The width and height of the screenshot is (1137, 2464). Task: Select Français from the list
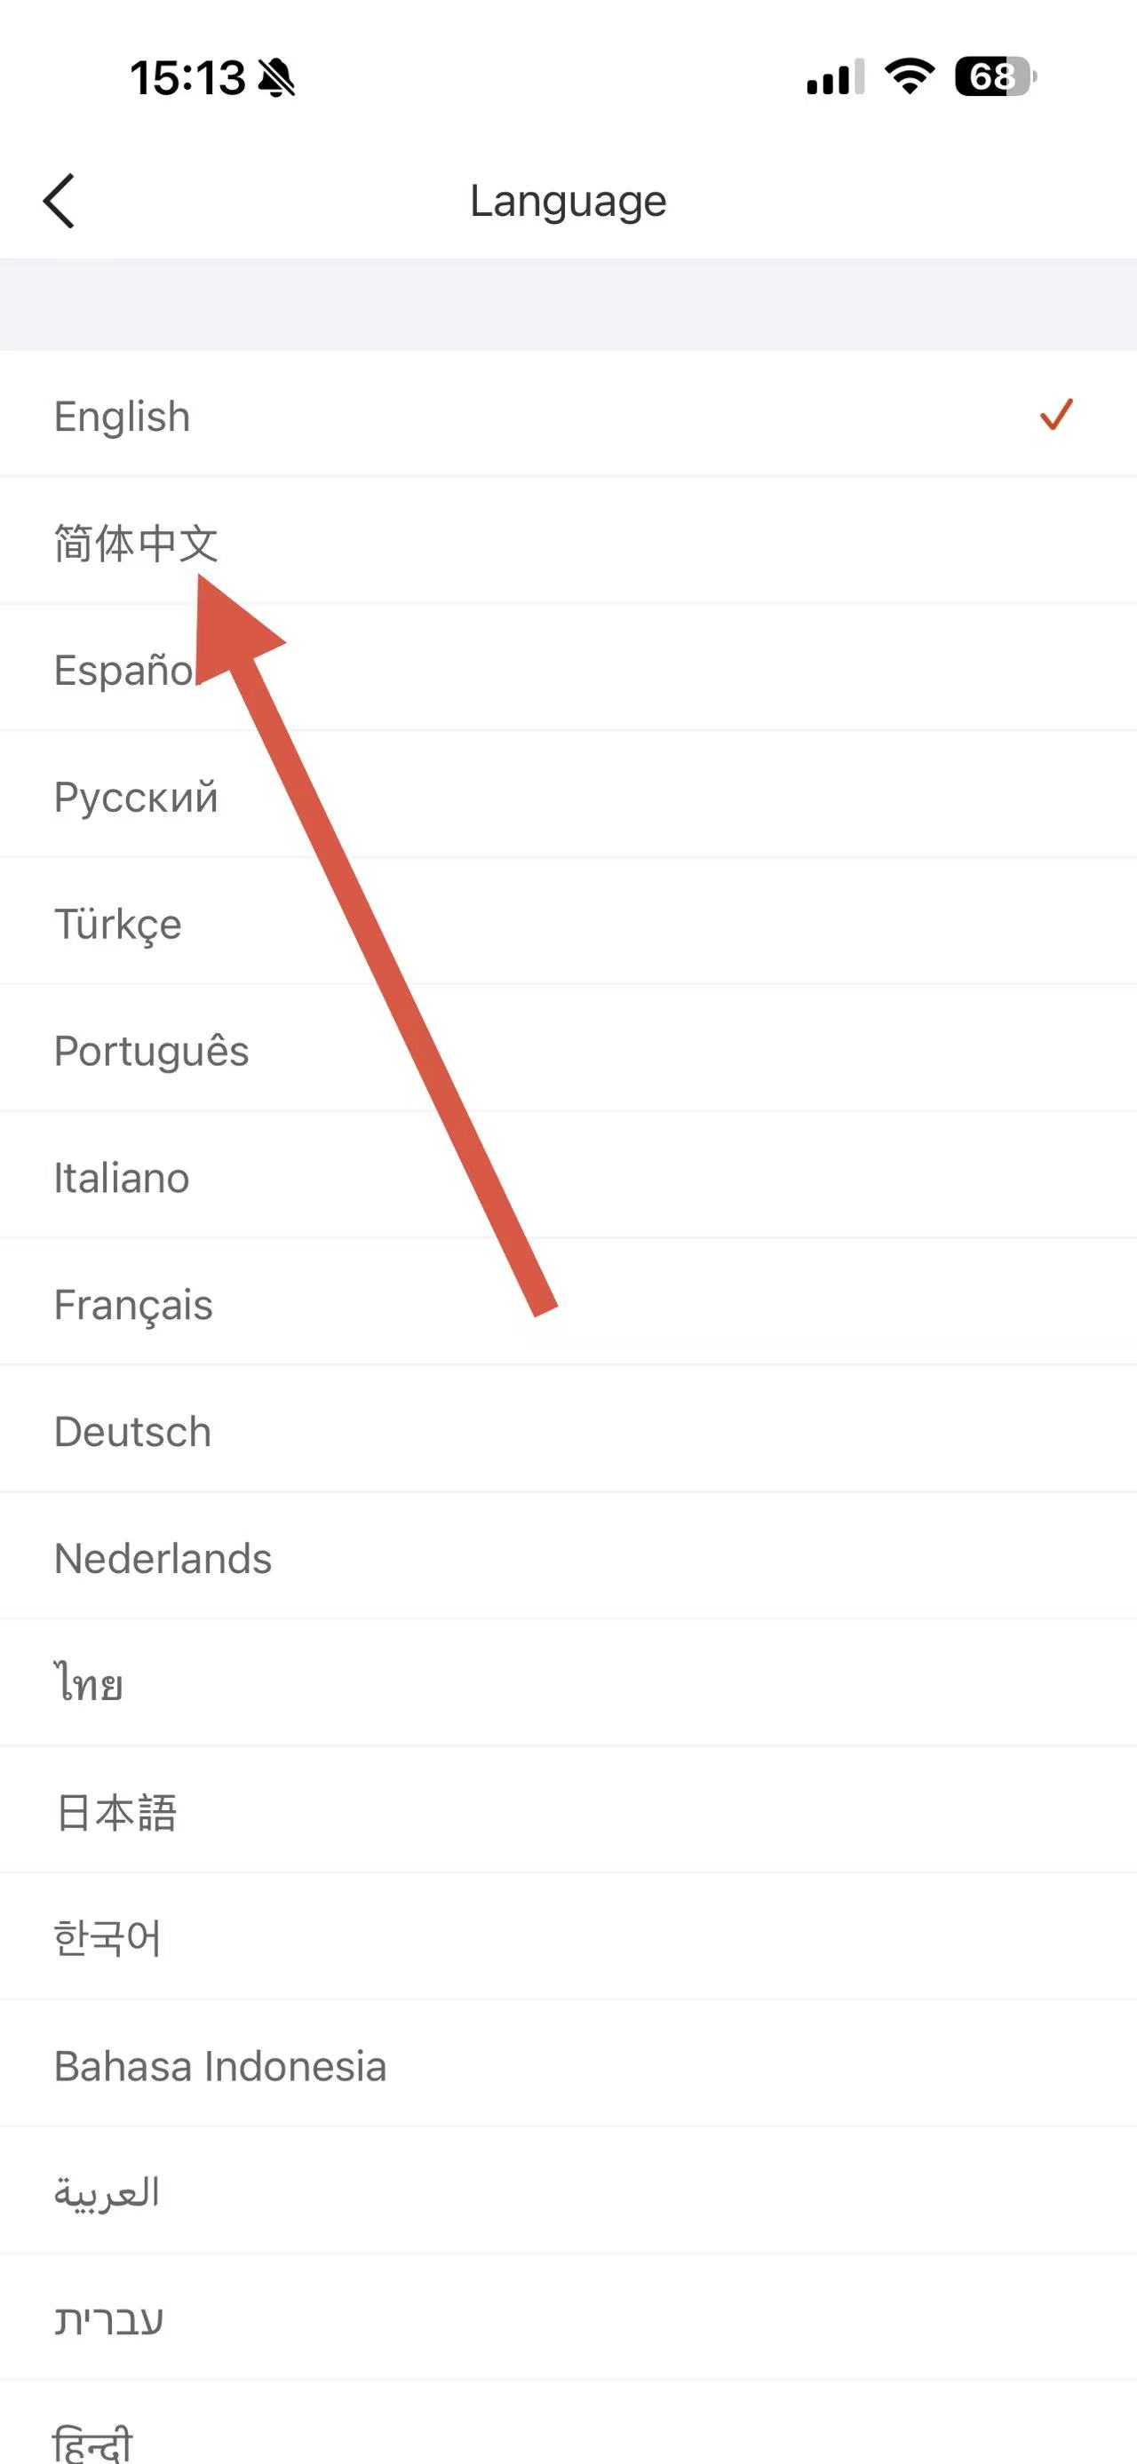click(133, 1305)
